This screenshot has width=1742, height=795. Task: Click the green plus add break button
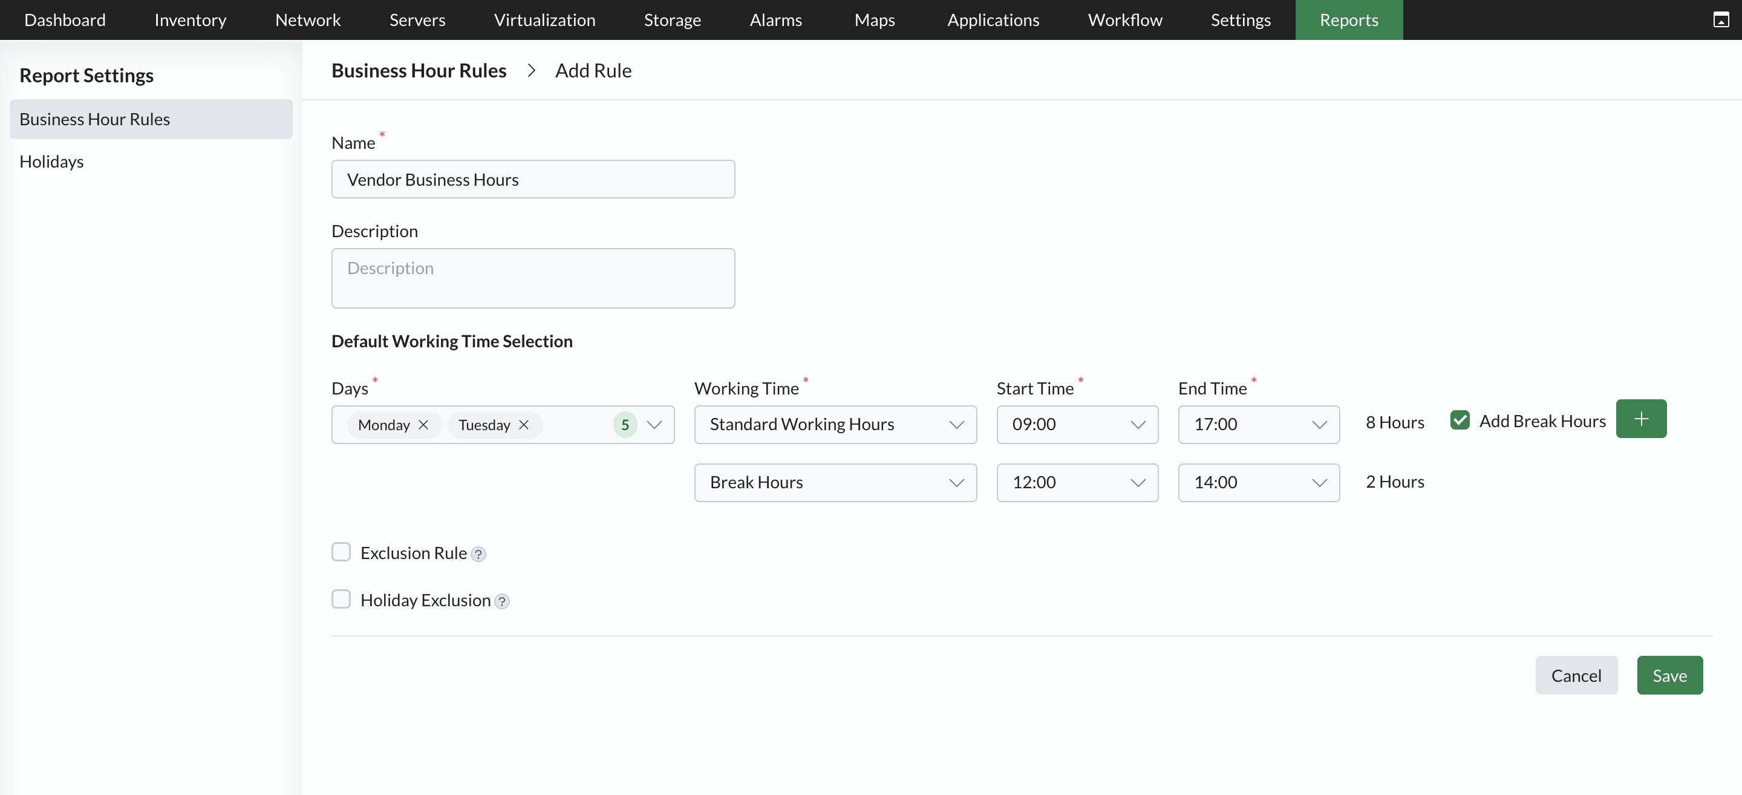pyautogui.click(x=1640, y=419)
